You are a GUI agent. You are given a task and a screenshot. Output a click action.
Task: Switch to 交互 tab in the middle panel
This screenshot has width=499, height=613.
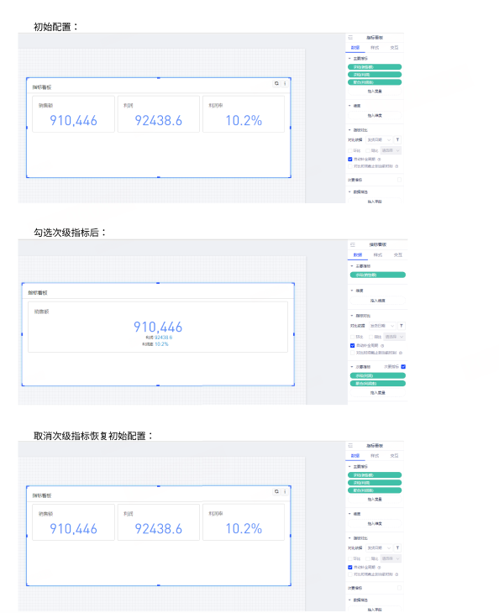[x=397, y=255]
